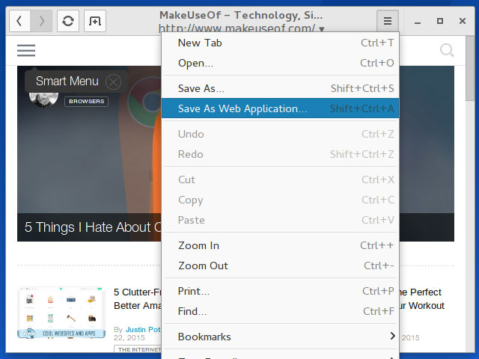Open the '5 Clutter-Fr...' article title
The image size is (479, 359).
pyautogui.click(x=138, y=299)
